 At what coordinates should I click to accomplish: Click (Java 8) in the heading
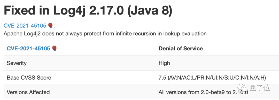pyautogui.click(x=149, y=11)
